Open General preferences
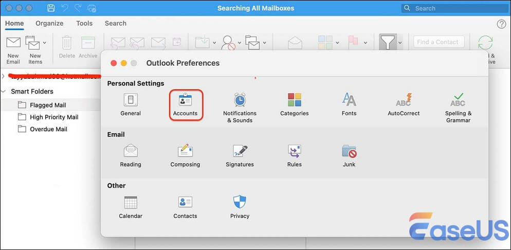The height and width of the screenshot is (250, 511). [x=131, y=104]
